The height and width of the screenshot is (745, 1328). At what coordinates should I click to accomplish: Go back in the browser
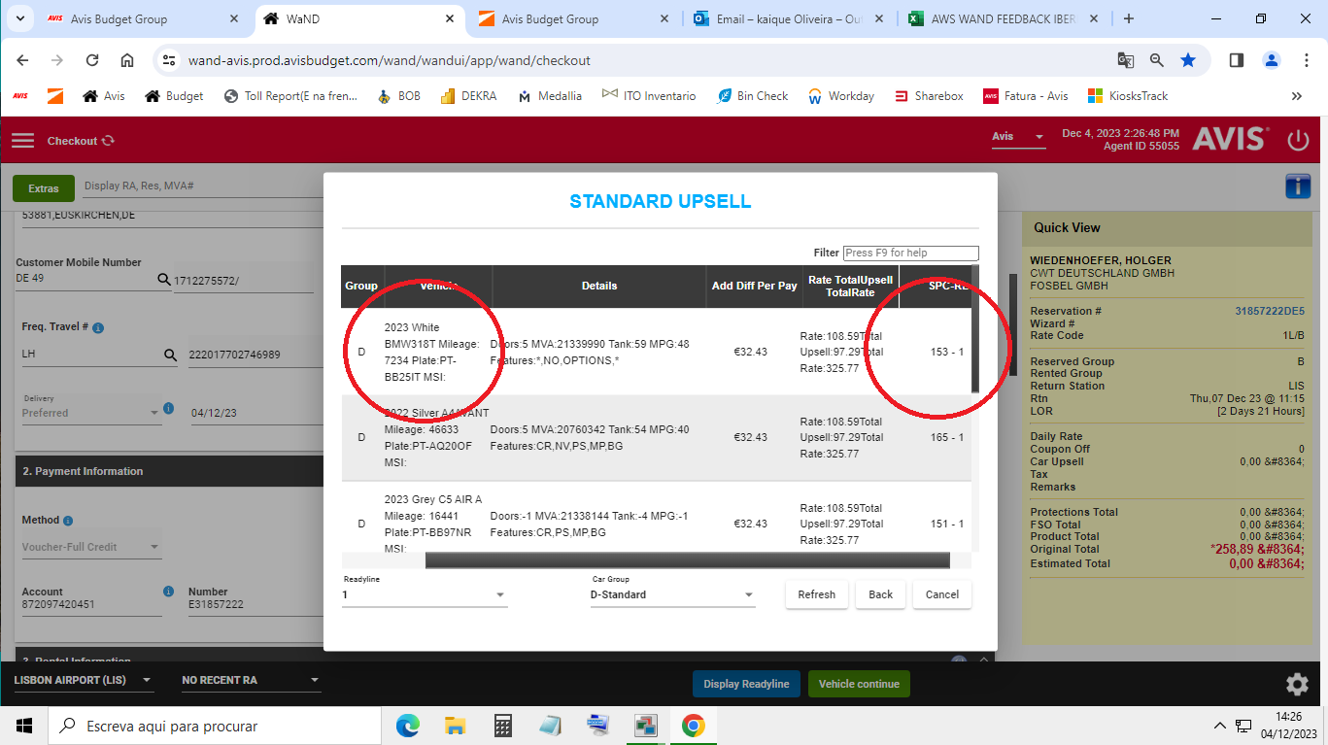click(23, 60)
